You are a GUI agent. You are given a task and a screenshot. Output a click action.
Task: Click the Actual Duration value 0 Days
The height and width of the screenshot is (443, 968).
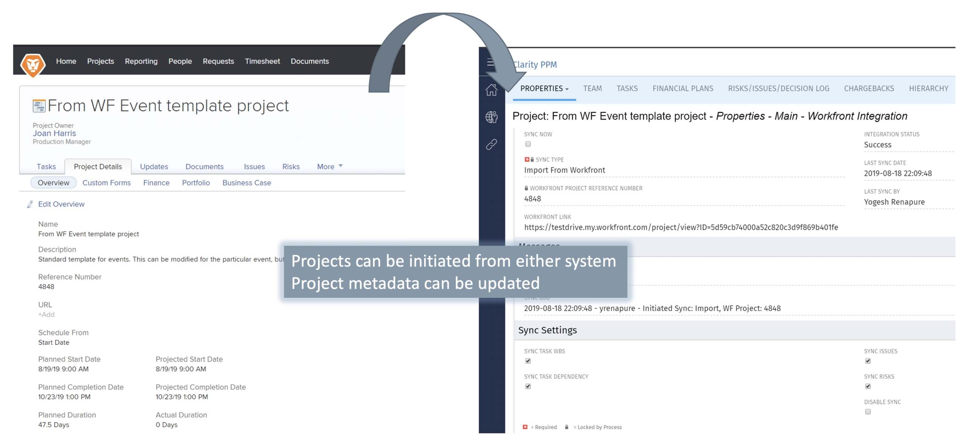coord(166,425)
